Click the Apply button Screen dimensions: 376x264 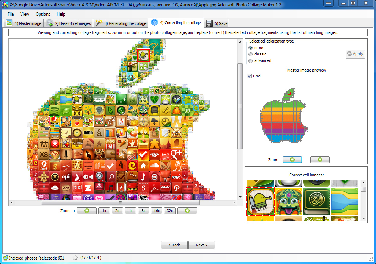coord(355,54)
